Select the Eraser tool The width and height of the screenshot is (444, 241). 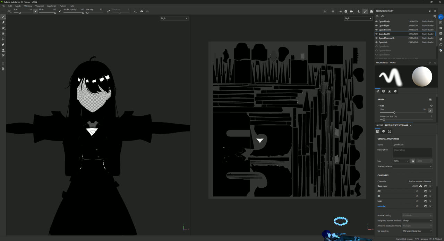[x=3, y=23]
